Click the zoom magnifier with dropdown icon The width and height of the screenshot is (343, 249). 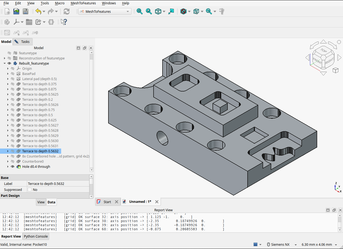[209, 11]
